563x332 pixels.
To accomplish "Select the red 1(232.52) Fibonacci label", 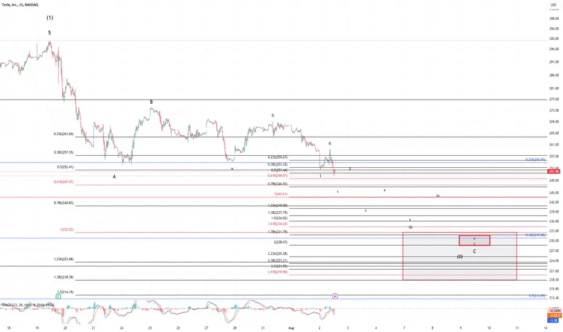I will [67, 229].
